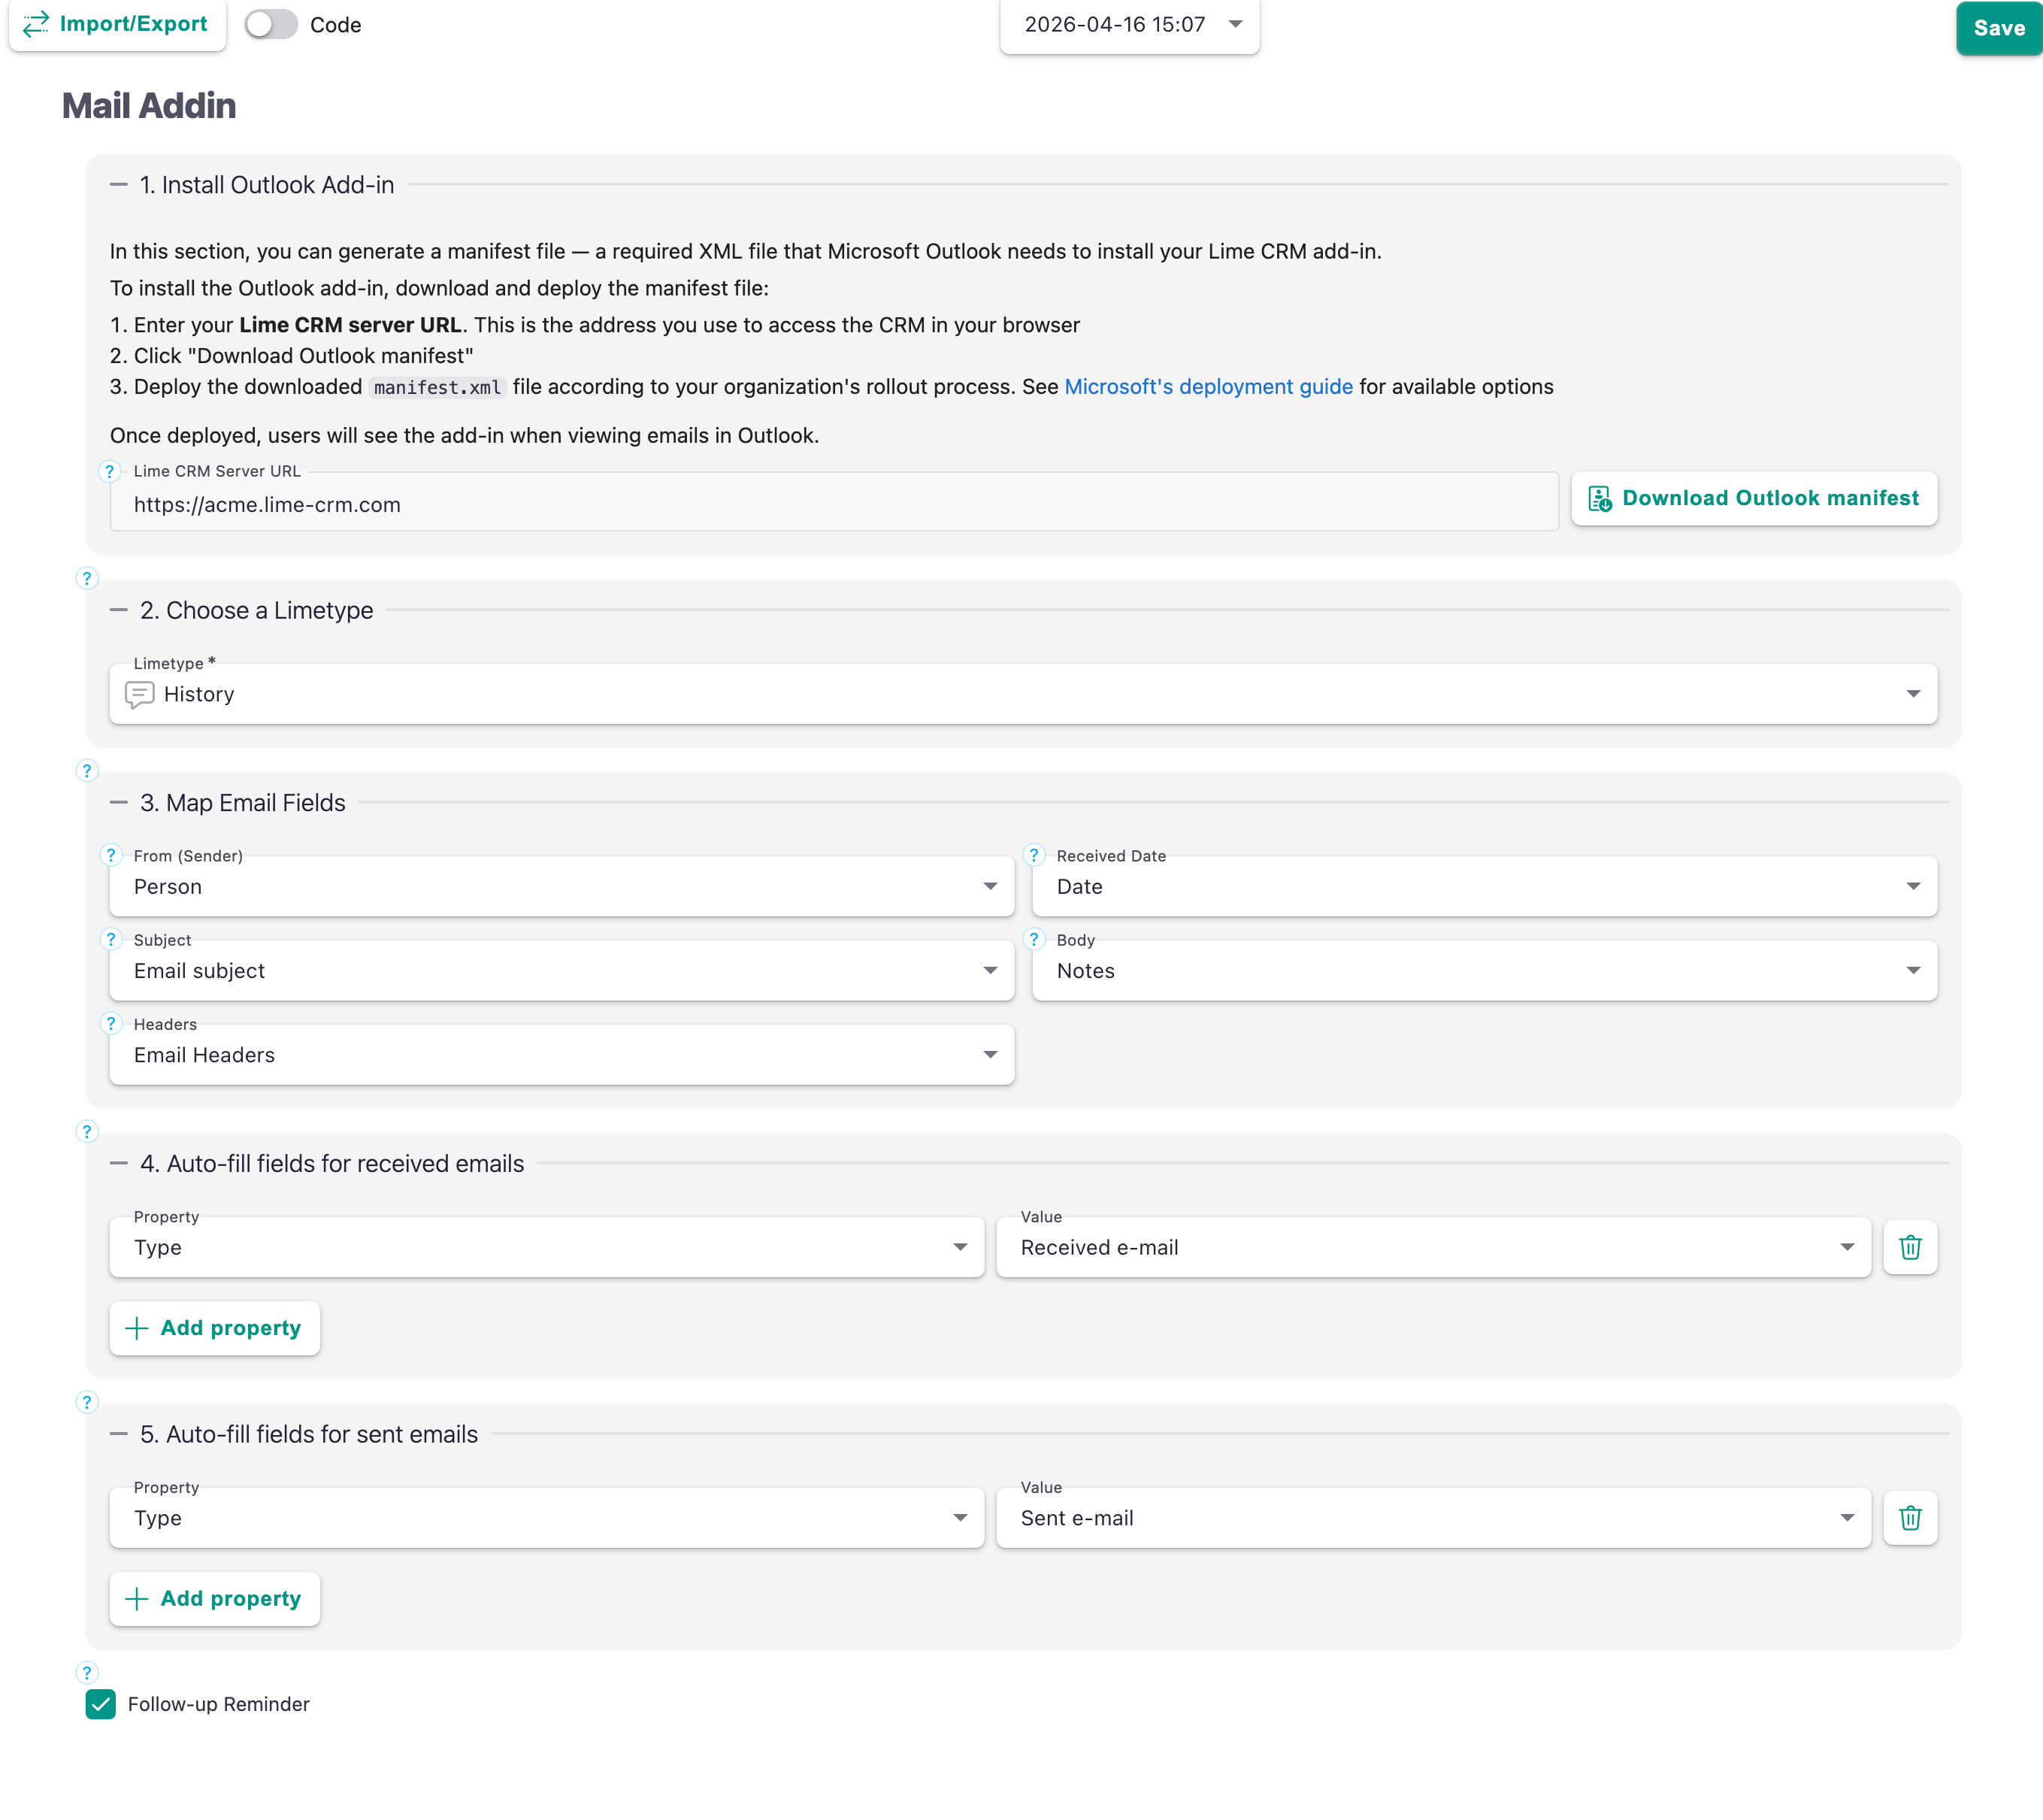Open the From (Sender) Person dropdown
Screen dimensions: 2043x1820
pyautogui.click(x=562, y=887)
